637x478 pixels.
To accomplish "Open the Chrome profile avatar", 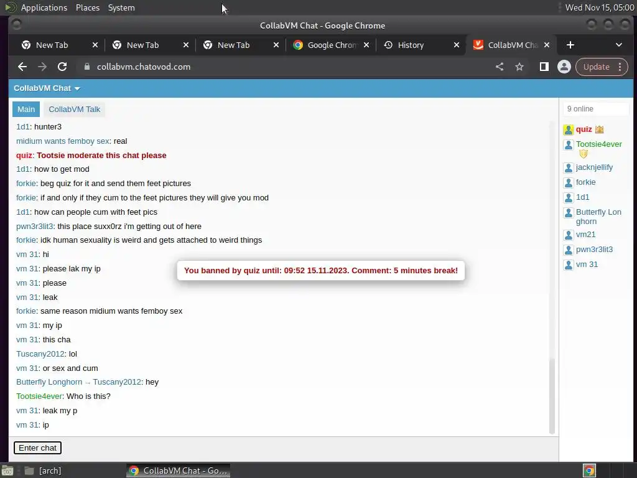I will 564,67.
